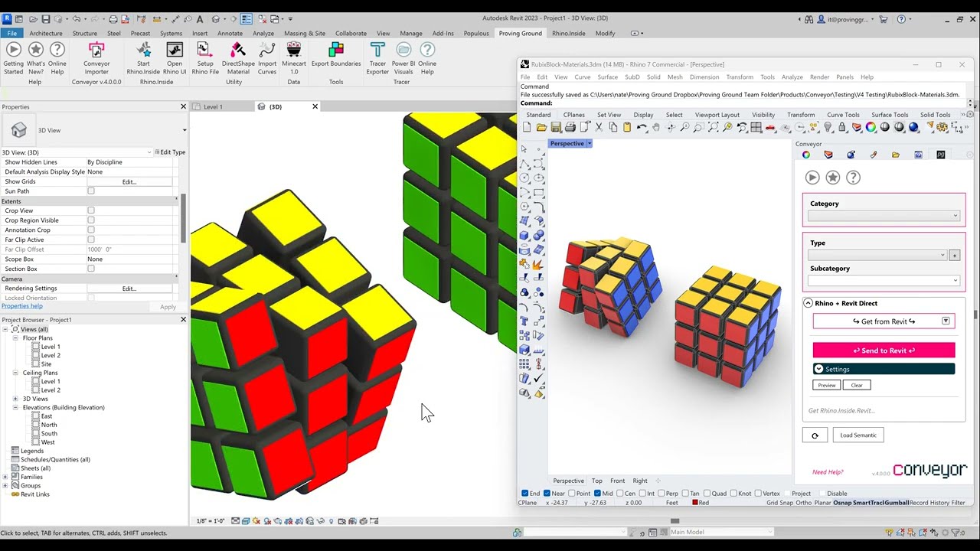The height and width of the screenshot is (551, 980).
Task: Click Conveyor panel play icon in Rhino
Action: pos(812,178)
